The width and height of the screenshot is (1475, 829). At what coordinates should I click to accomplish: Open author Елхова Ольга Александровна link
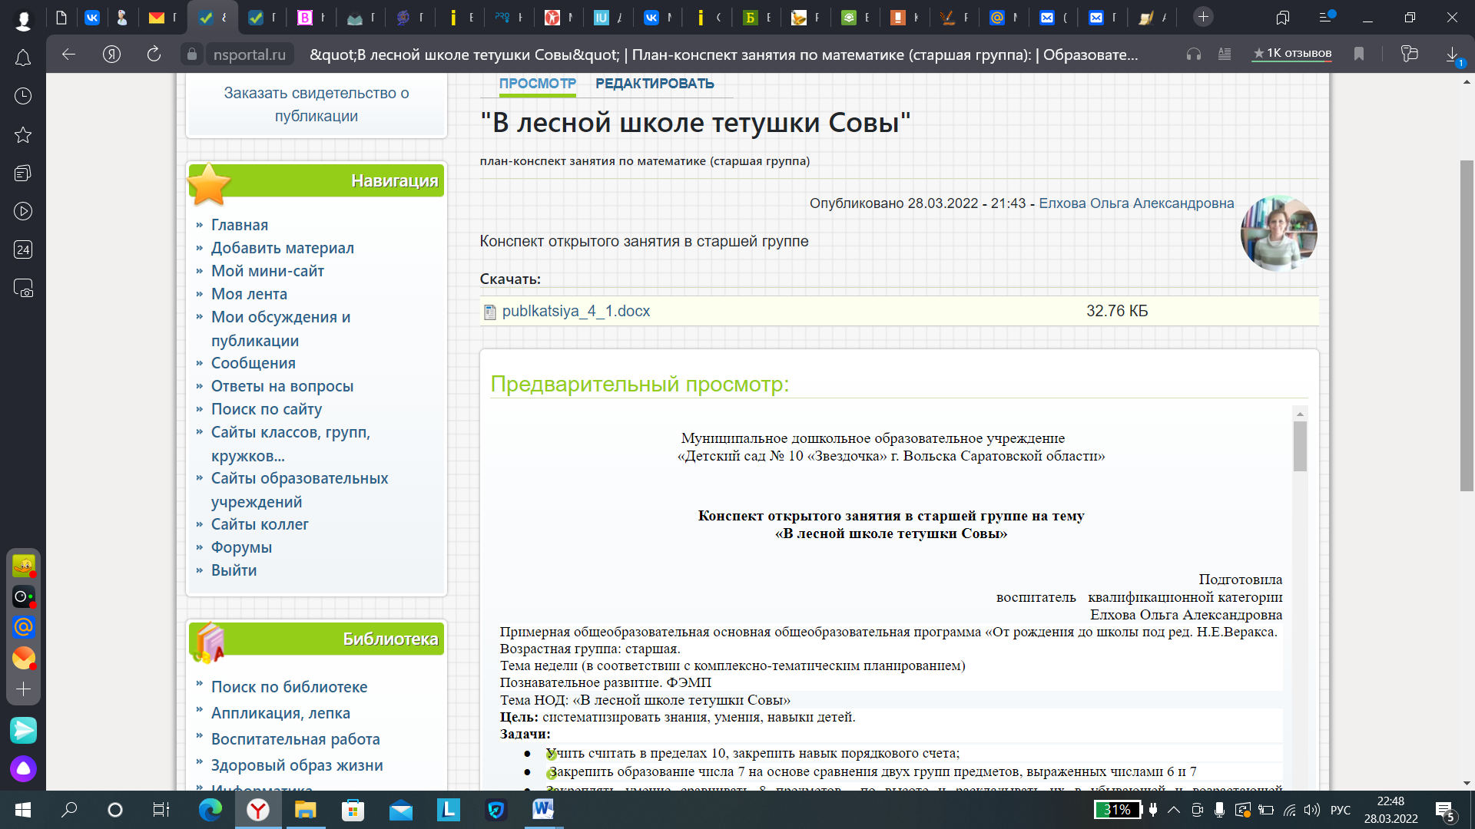[x=1136, y=203]
